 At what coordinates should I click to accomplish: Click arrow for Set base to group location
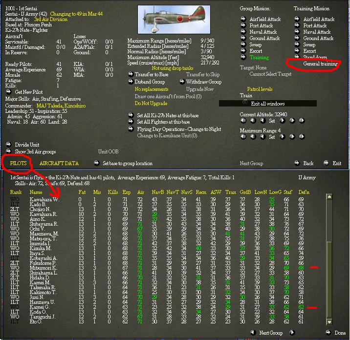[x=96, y=163]
